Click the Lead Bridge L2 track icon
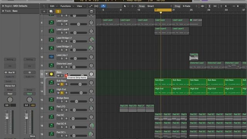The height and width of the screenshot is (139, 247). coord(51,48)
